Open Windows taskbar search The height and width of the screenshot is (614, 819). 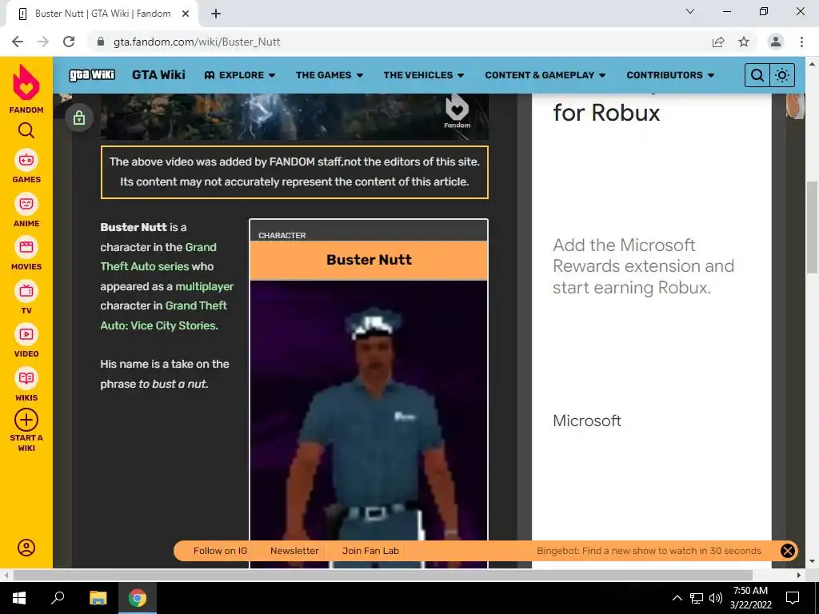click(x=58, y=598)
